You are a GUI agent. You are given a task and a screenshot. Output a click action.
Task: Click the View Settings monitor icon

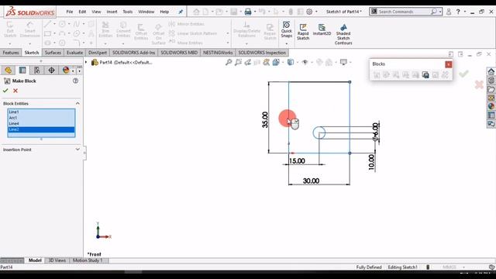pyautogui.click(x=343, y=62)
